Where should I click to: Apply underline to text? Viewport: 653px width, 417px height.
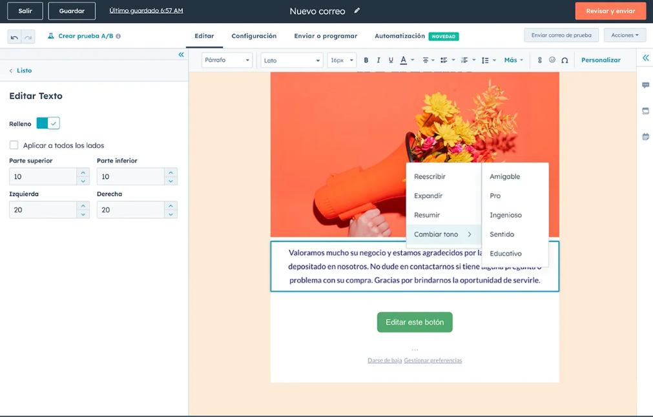391,59
